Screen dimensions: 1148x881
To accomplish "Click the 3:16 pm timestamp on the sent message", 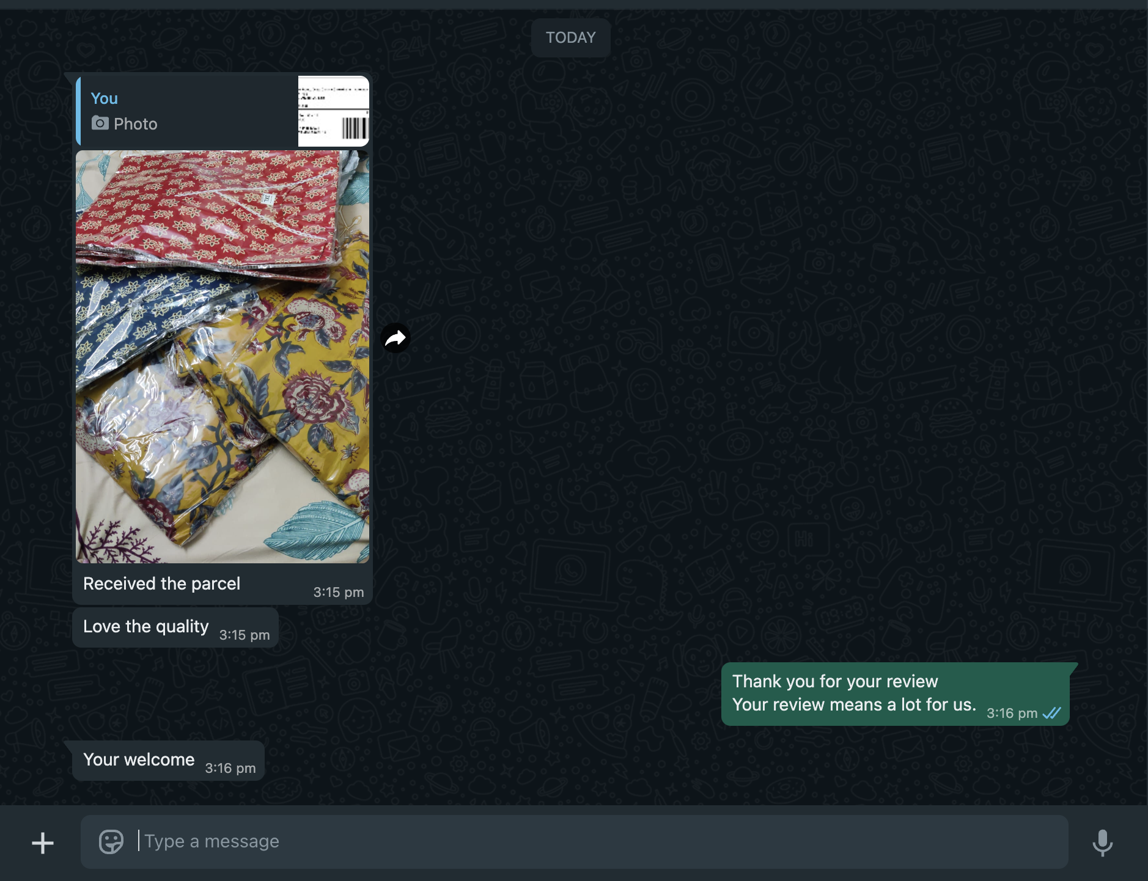I will (1012, 713).
